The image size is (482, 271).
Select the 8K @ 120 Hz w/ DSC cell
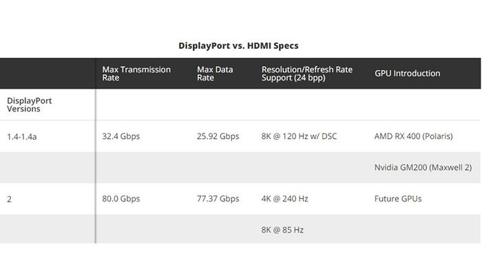coord(299,136)
